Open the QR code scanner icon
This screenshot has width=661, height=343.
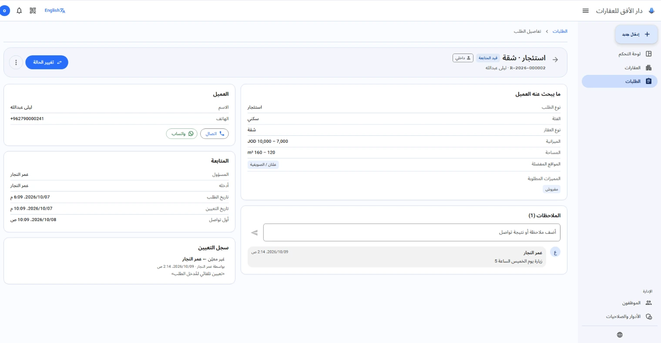point(33,10)
